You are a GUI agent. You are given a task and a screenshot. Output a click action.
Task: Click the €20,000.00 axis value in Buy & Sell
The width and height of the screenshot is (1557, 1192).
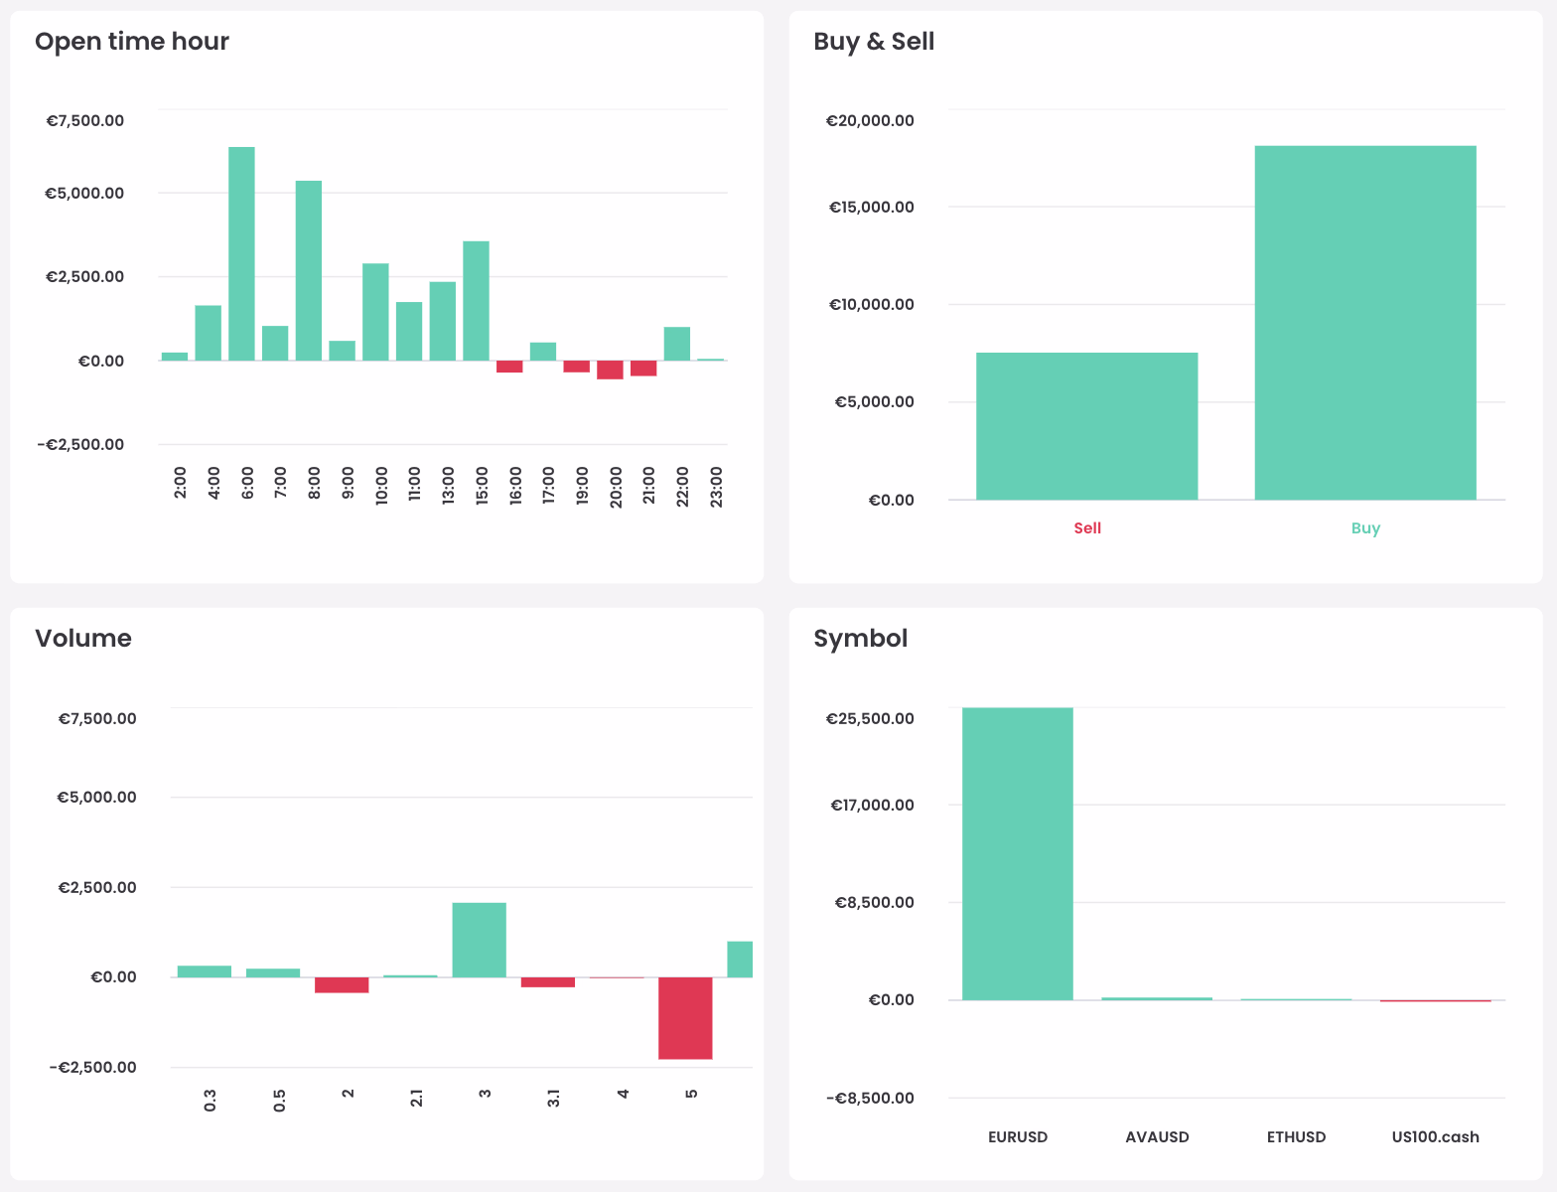coord(870,121)
